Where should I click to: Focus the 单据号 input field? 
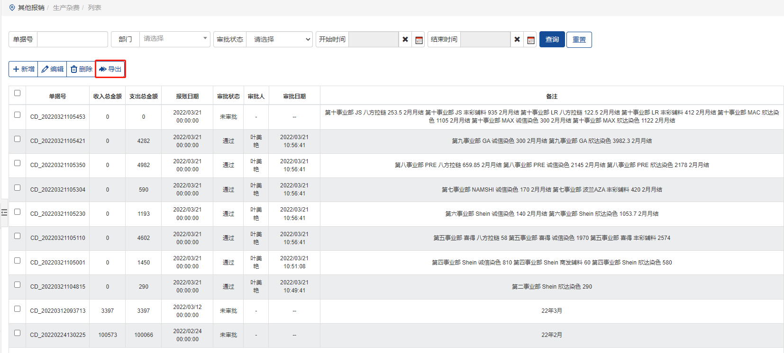[x=72, y=40]
